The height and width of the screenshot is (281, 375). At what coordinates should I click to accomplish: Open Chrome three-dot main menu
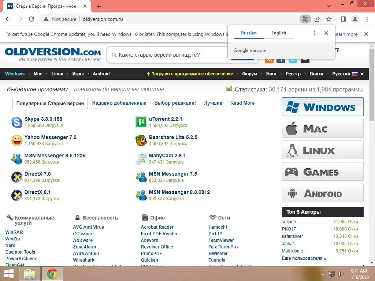point(367,19)
